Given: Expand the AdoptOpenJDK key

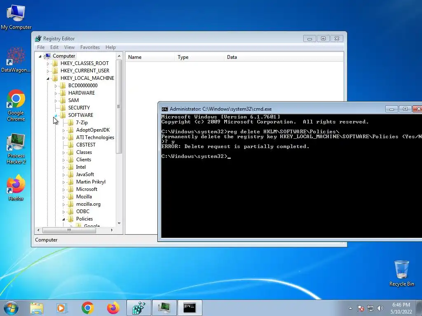Looking at the screenshot, I should click(x=63, y=130).
